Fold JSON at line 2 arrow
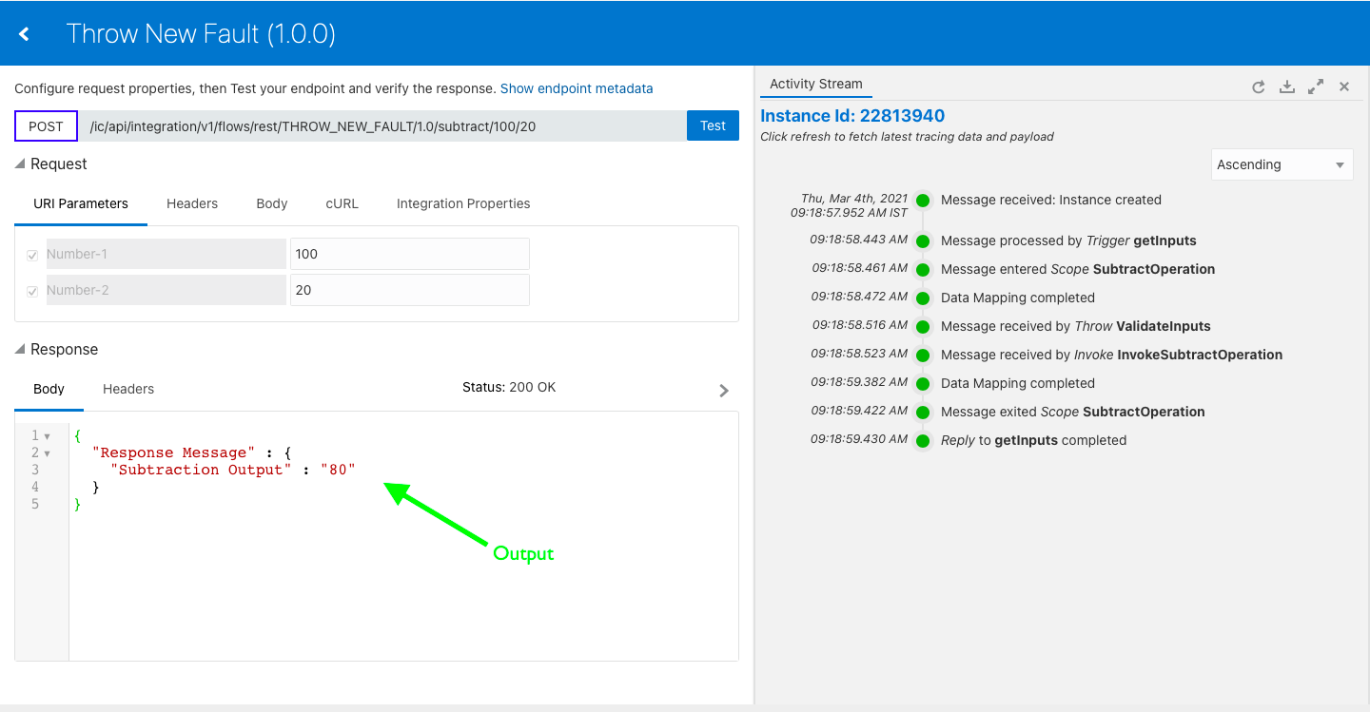Image resolution: width=1370 pixels, height=712 pixels. (x=48, y=453)
